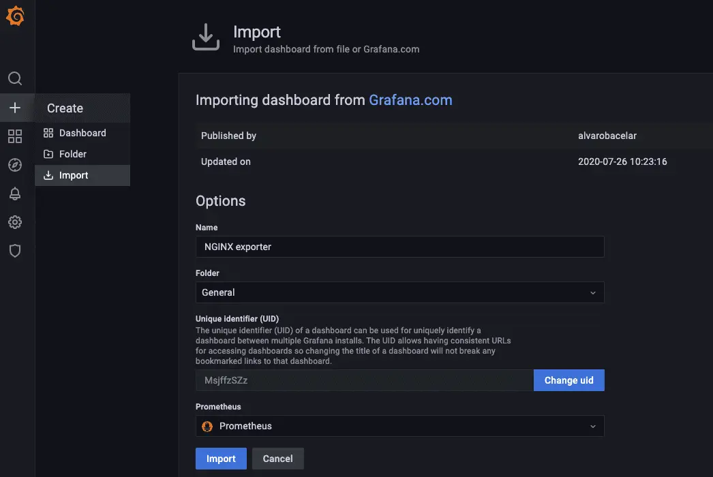Image resolution: width=713 pixels, height=477 pixels.
Task: Click the Prometheus flame icon in the data source field
Action: [207, 426]
